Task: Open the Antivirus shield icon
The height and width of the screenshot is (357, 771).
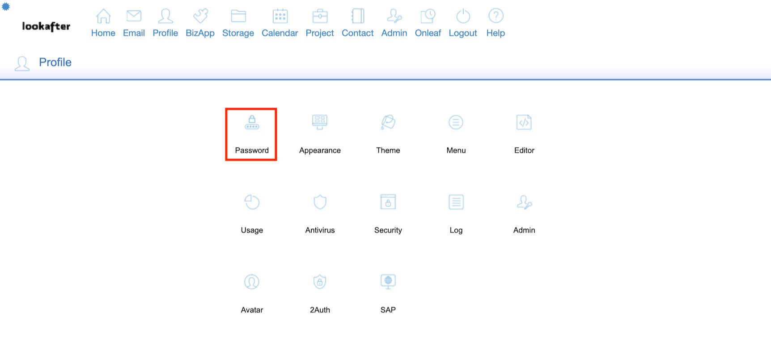Action: click(320, 203)
